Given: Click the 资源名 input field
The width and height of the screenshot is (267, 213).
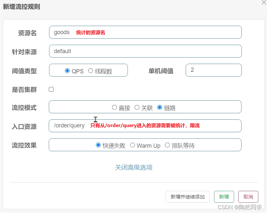Looking at the screenshot, I should (x=145, y=32).
